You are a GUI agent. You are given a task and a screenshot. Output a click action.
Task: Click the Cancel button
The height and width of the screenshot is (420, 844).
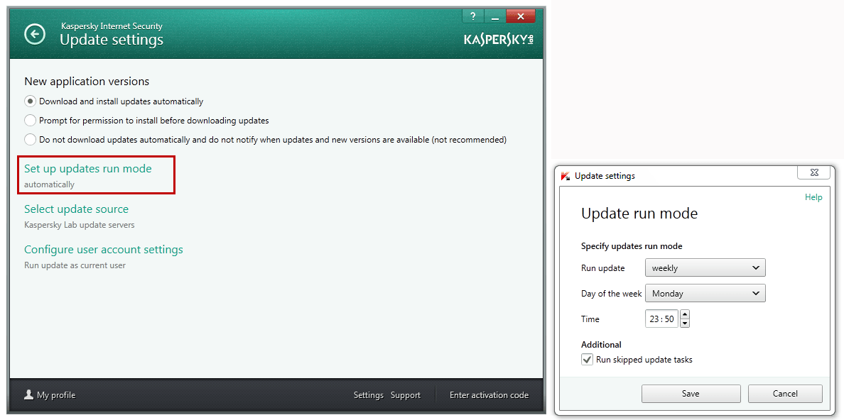[x=785, y=394]
